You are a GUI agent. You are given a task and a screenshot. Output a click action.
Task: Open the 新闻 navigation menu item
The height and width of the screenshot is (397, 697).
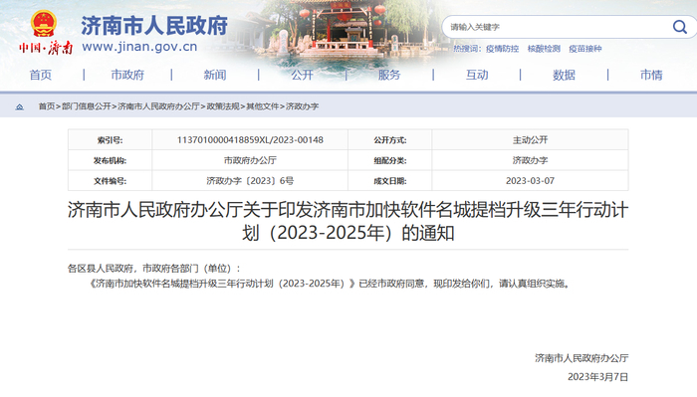[x=215, y=75]
